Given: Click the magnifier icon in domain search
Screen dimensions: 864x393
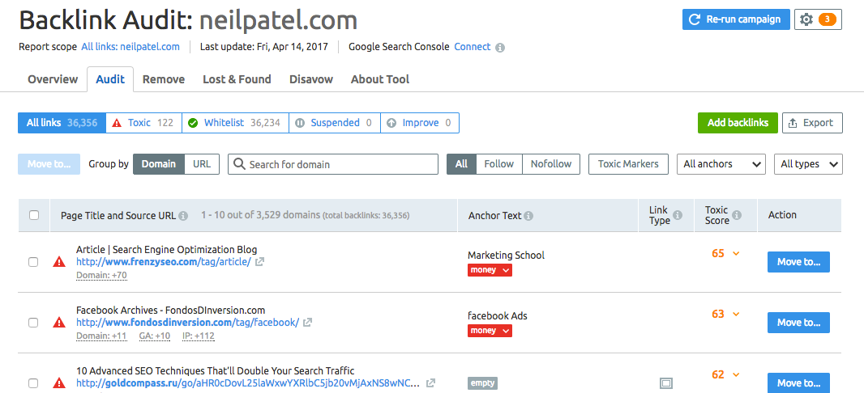Looking at the screenshot, I should [240, 164].
